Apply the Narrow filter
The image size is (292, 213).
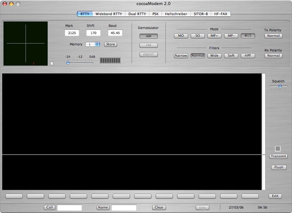[x=181, y=56]
